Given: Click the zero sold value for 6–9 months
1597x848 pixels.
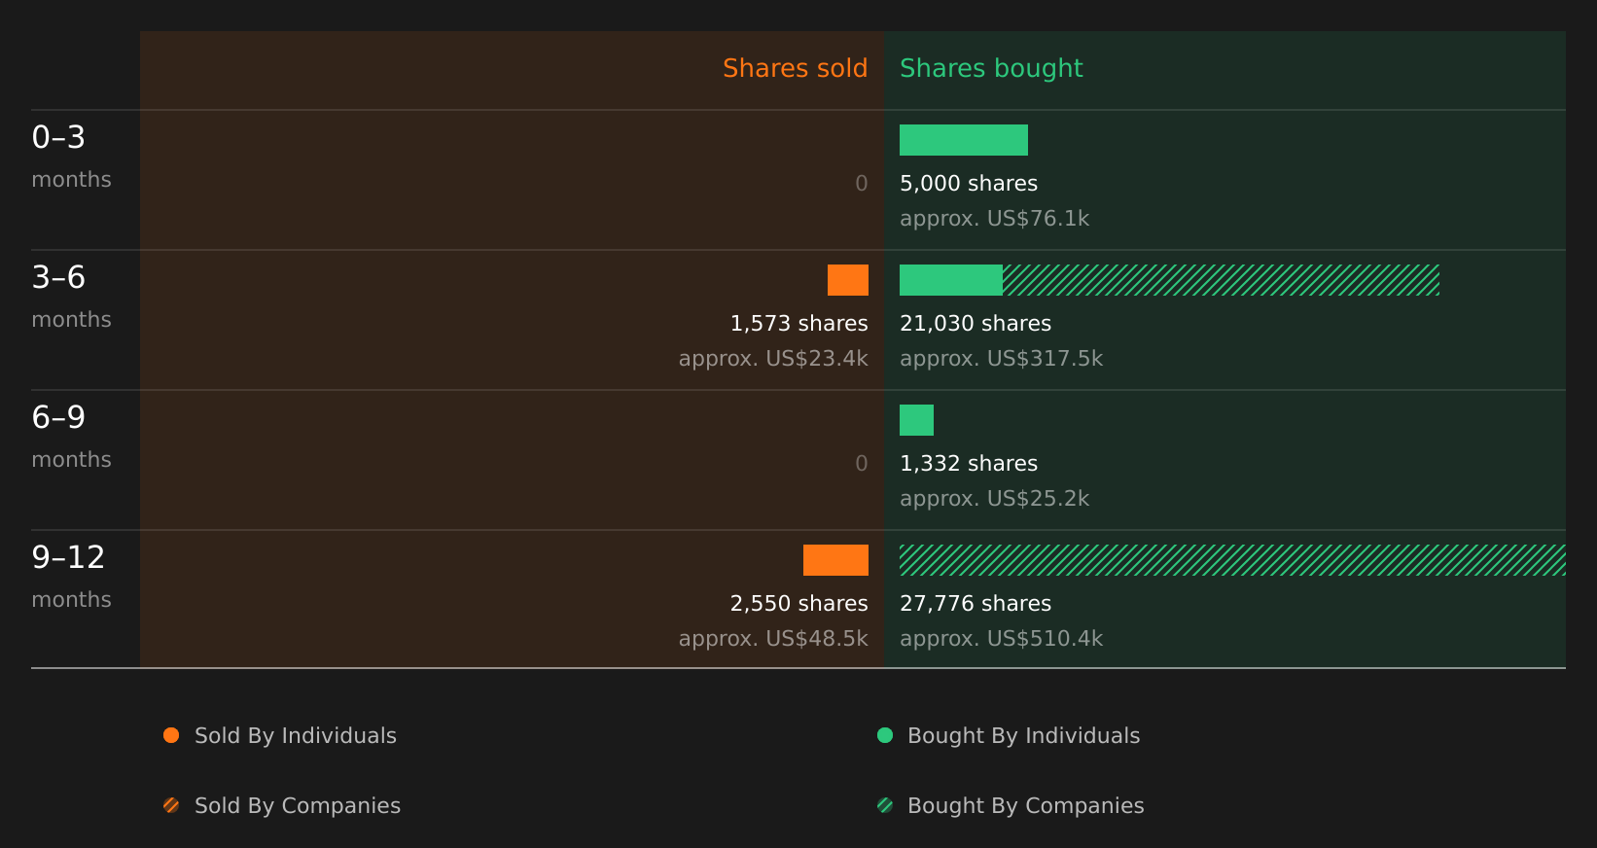Looking at the screenshot, I should (861, 464).
